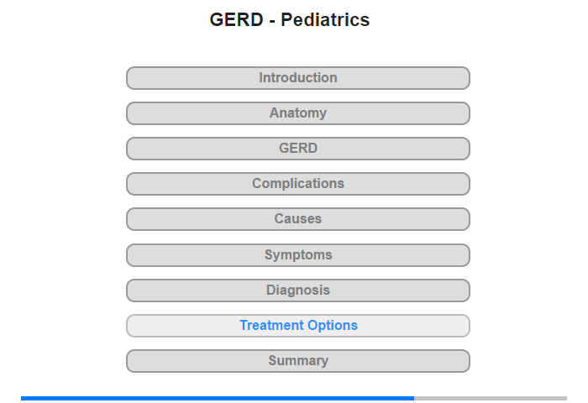
Task: Click the gray unfilled part of progress bar
Action: tap(491, 398)
